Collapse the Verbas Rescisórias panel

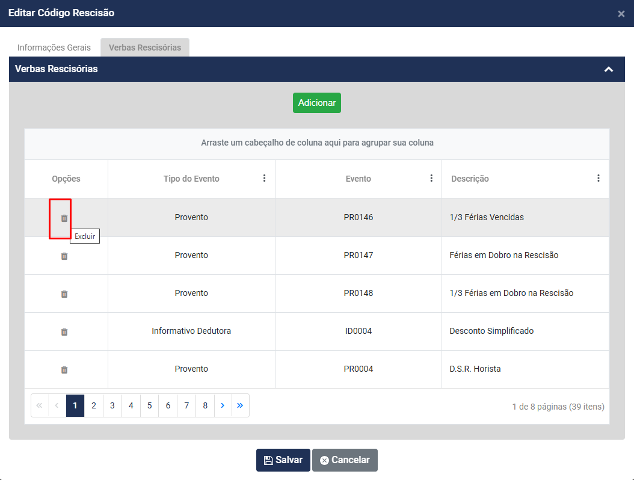pos(609,69)
